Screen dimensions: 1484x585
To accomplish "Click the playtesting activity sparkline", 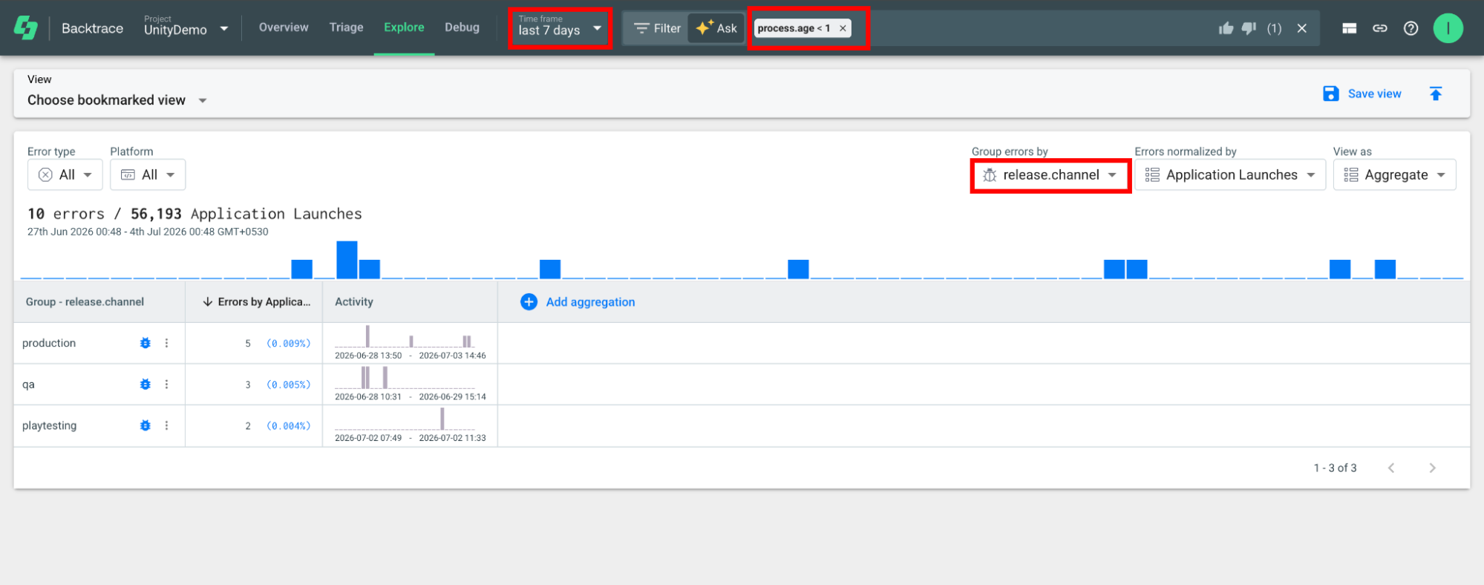I will coord(405,419).
